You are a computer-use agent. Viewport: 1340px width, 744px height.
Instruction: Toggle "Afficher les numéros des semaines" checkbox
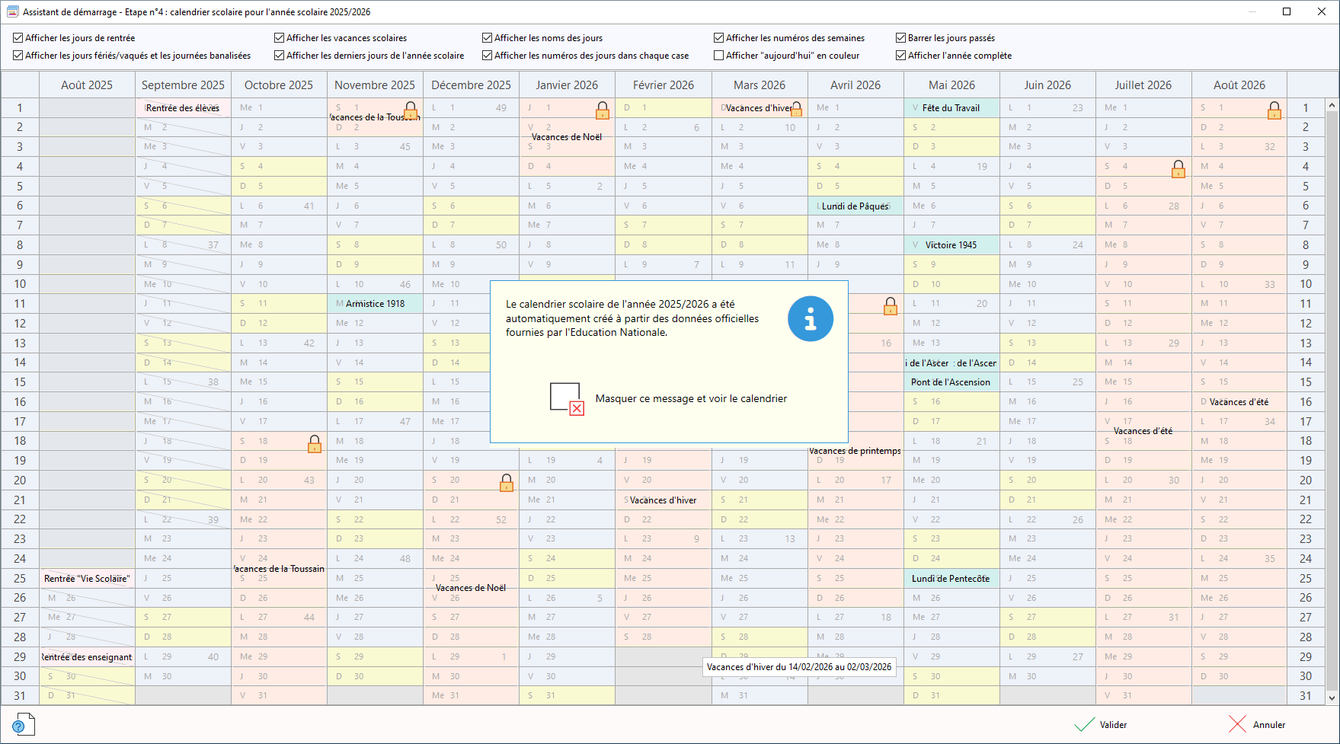point(718,38)
